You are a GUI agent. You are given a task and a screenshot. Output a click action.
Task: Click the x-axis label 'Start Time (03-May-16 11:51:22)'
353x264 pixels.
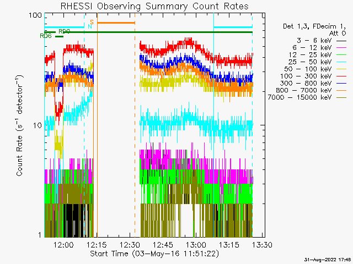pyautogui.click(x=154, y=254)
